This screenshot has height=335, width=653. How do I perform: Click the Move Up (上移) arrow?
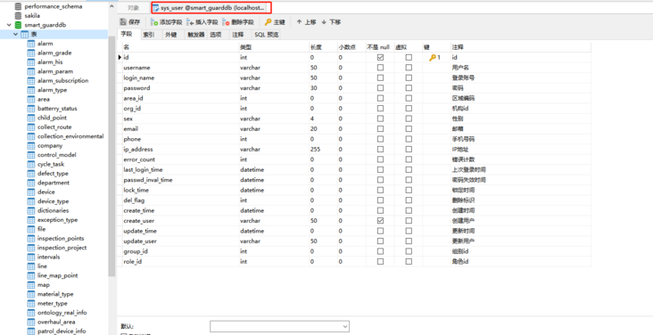[299, 22]
